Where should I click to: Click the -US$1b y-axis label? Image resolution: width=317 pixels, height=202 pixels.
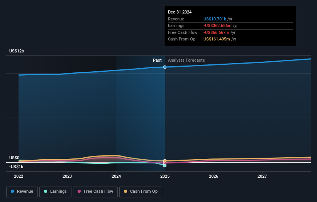[16, 167]
